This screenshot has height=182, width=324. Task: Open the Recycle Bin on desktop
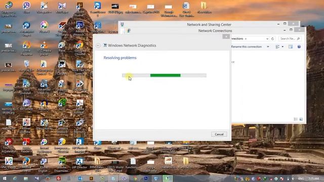26,66
